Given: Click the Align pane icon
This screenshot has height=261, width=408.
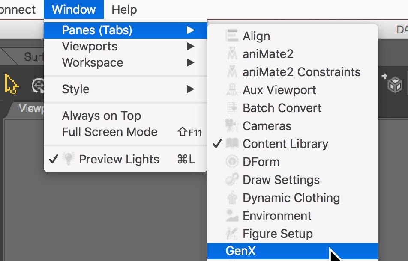Looking at the screenshot, I should point(232,36).
